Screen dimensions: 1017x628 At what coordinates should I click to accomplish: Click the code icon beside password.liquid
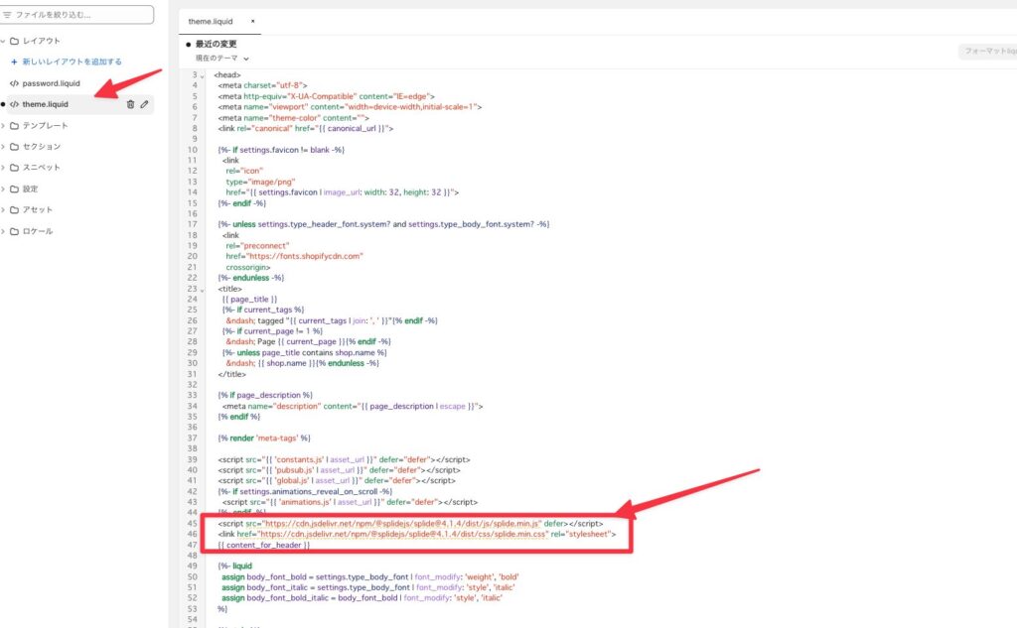tap(14, 83)
